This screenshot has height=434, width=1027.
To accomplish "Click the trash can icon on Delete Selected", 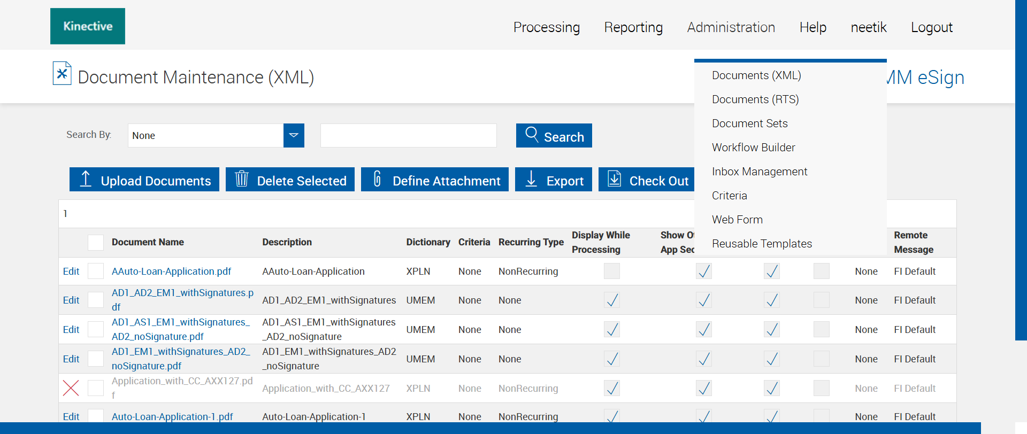I will (x=242, y=179).
